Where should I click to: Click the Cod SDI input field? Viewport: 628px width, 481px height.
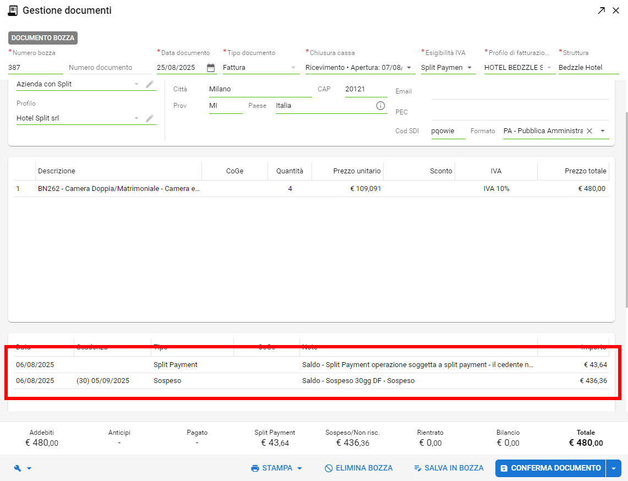(447, 131)
